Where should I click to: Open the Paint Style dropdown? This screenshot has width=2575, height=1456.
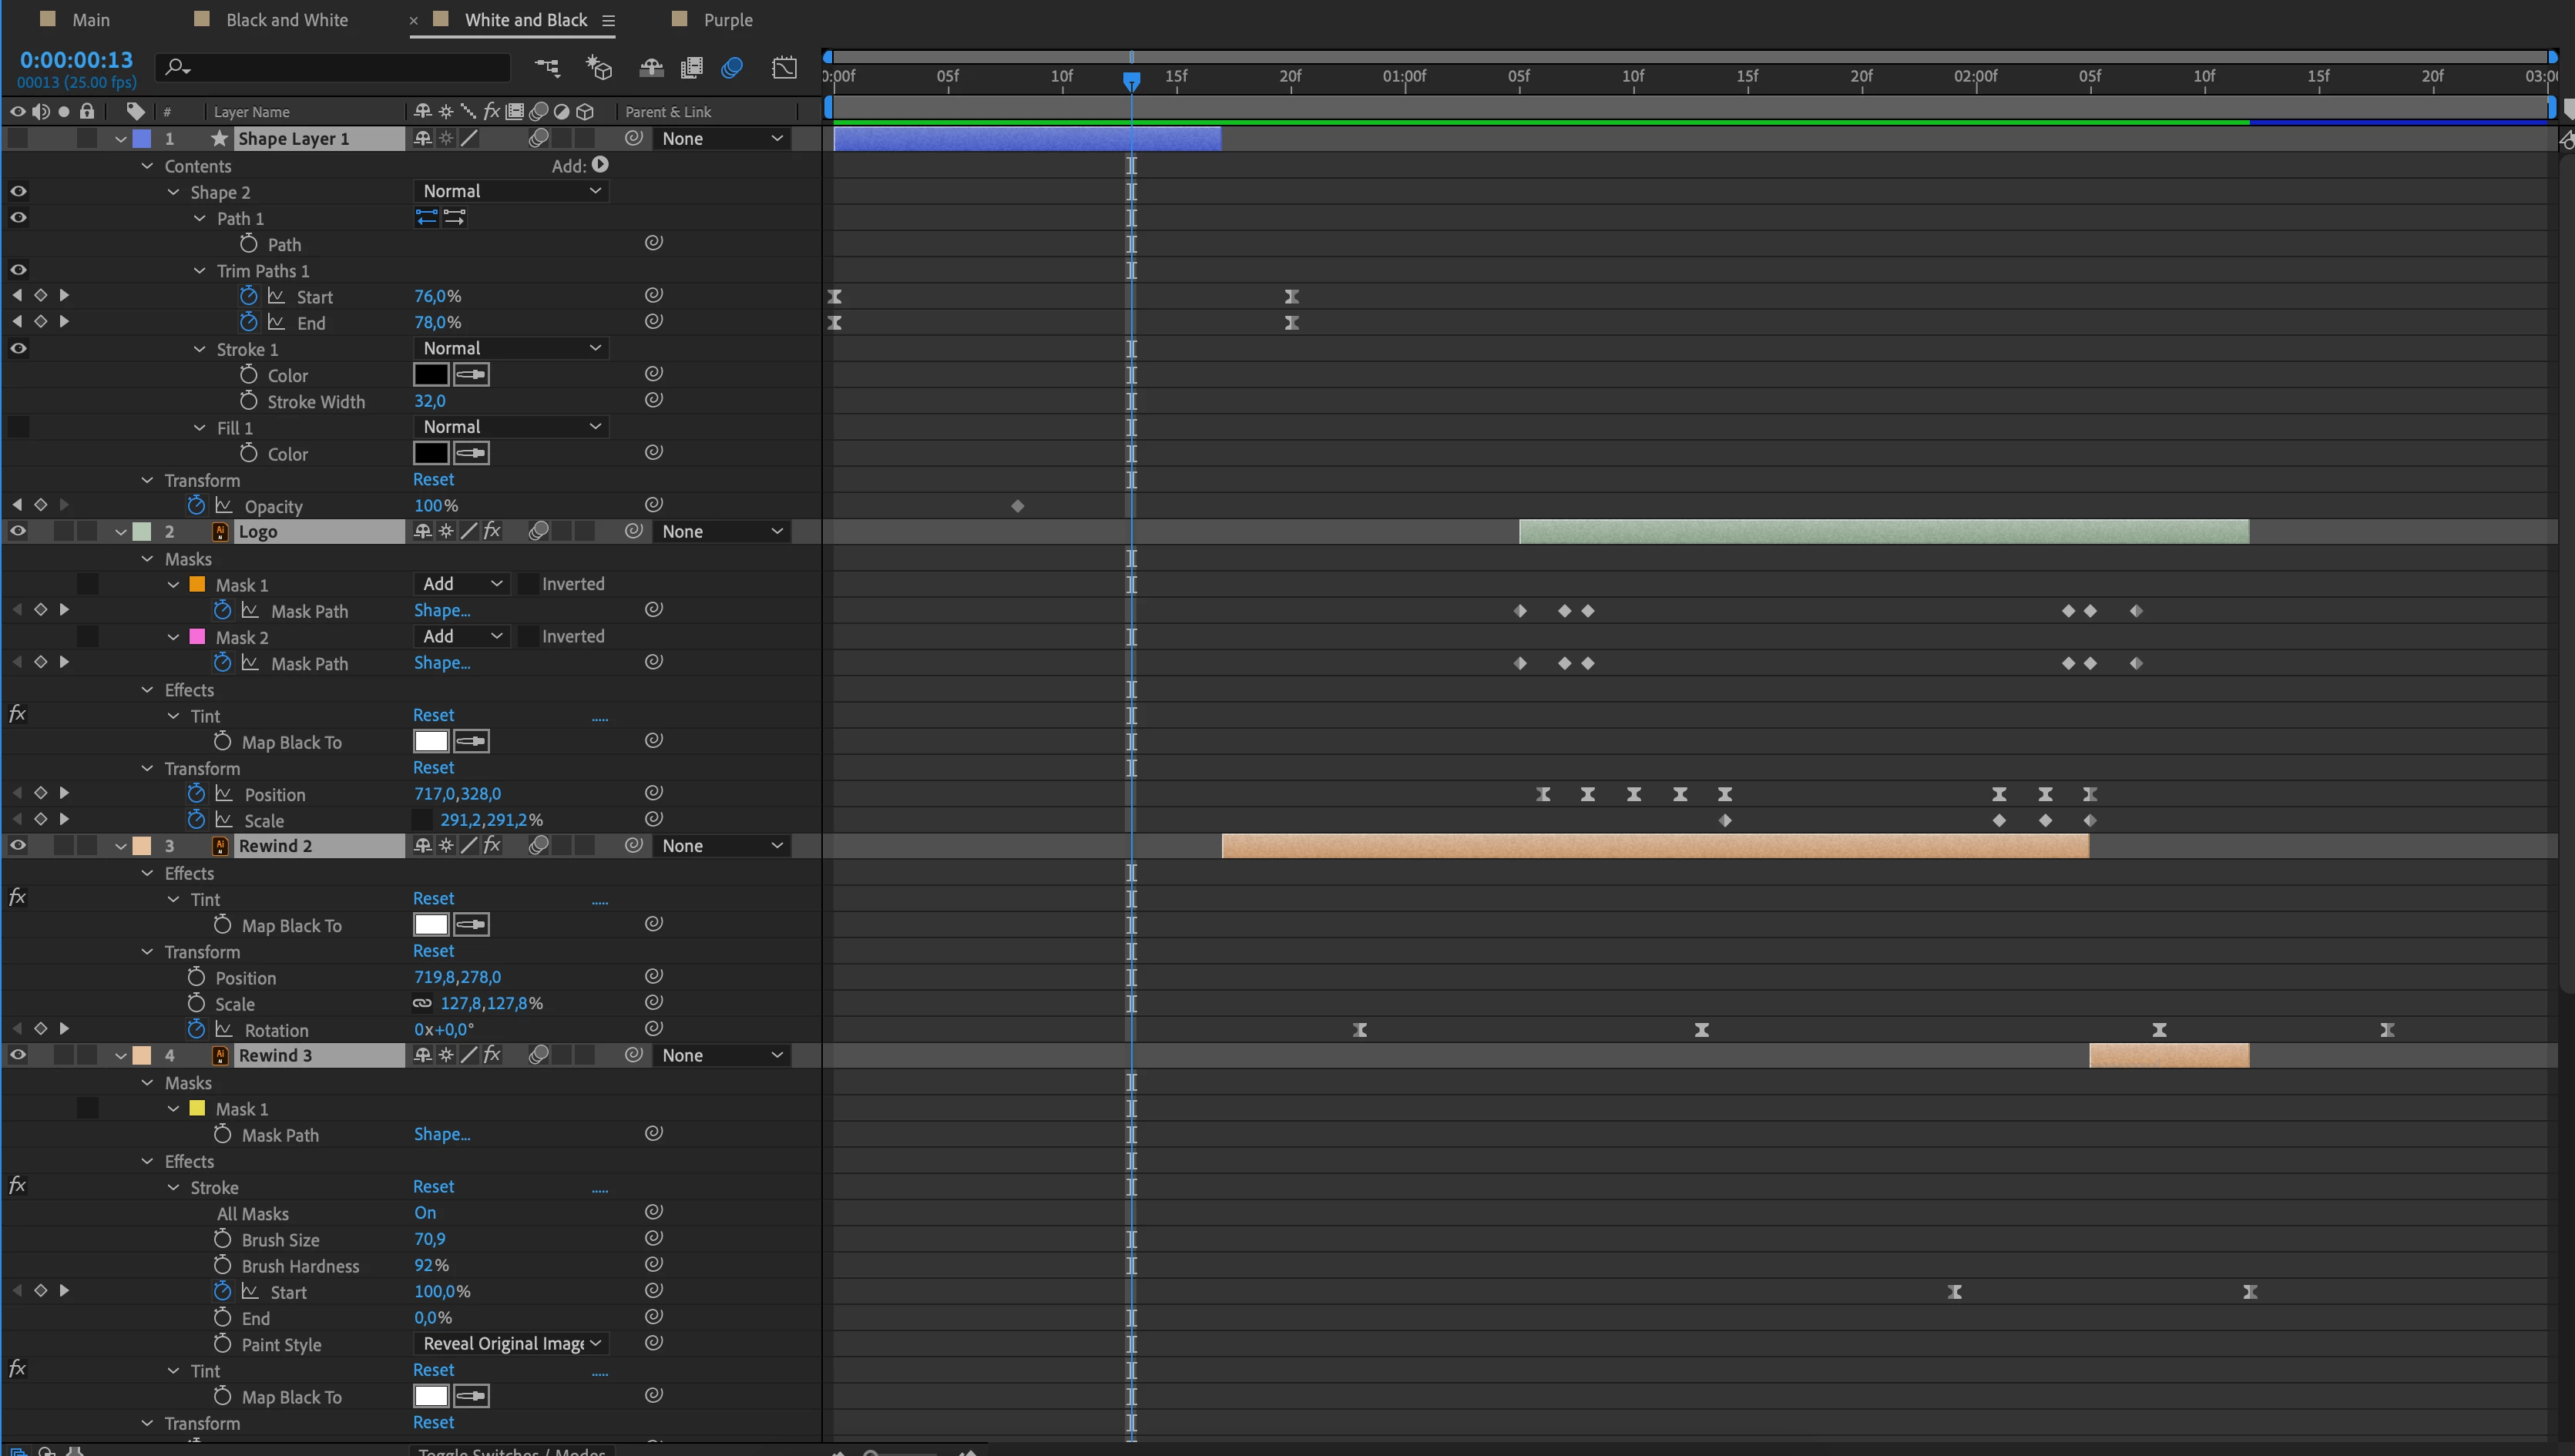(511, 1344)
